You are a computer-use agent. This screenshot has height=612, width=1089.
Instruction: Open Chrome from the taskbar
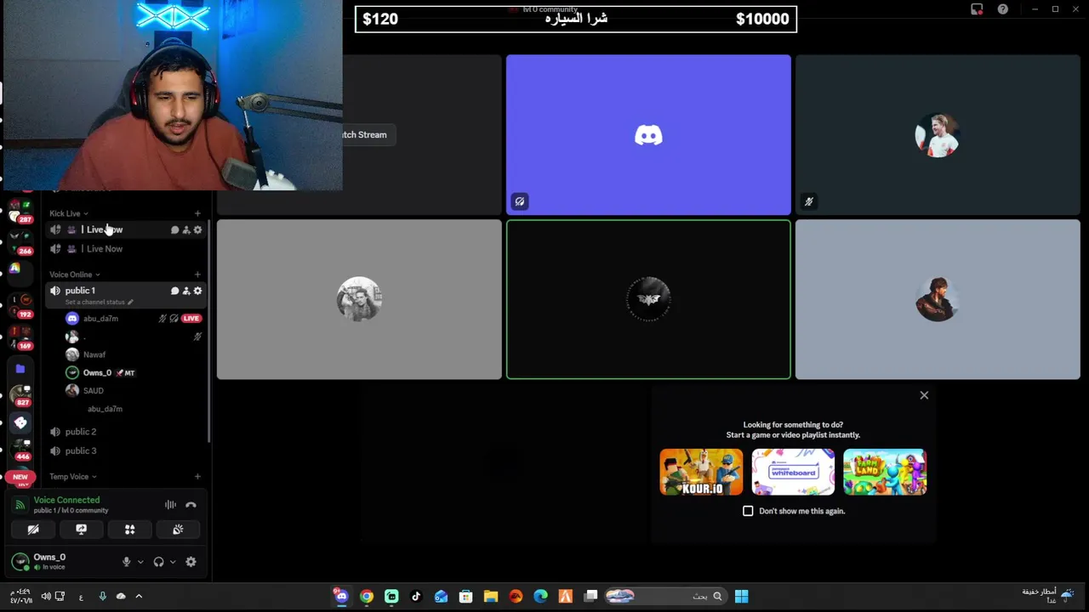pyautogui.click(x=367, y=596)
